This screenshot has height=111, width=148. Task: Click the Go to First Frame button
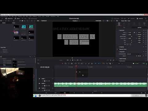tap(68, 60)
